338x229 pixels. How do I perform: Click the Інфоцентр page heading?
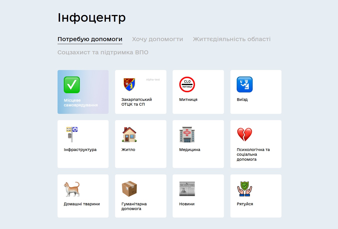click(x=92, y=17)
